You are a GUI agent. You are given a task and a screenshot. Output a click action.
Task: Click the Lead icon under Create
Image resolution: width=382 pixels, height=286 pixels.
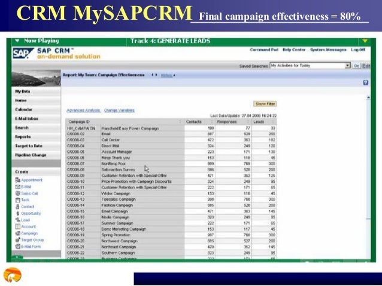tap(17, 220)
